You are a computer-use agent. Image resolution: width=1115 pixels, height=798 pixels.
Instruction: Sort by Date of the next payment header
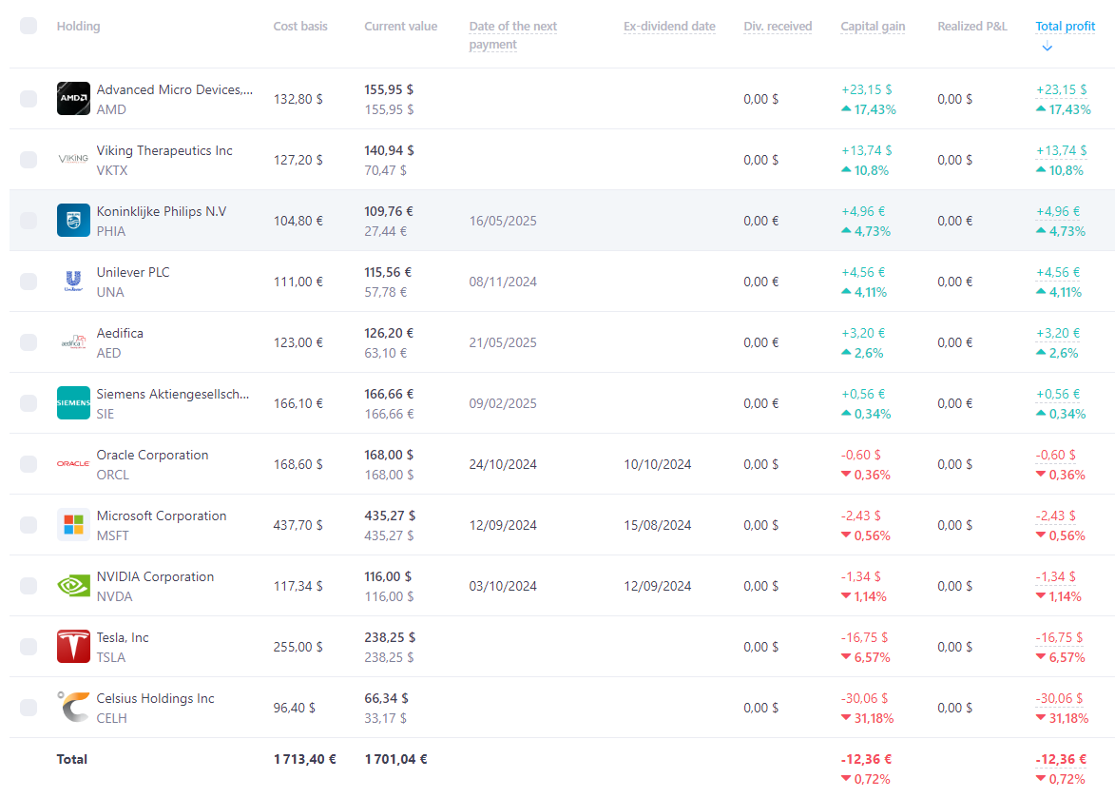coord(512,35)
